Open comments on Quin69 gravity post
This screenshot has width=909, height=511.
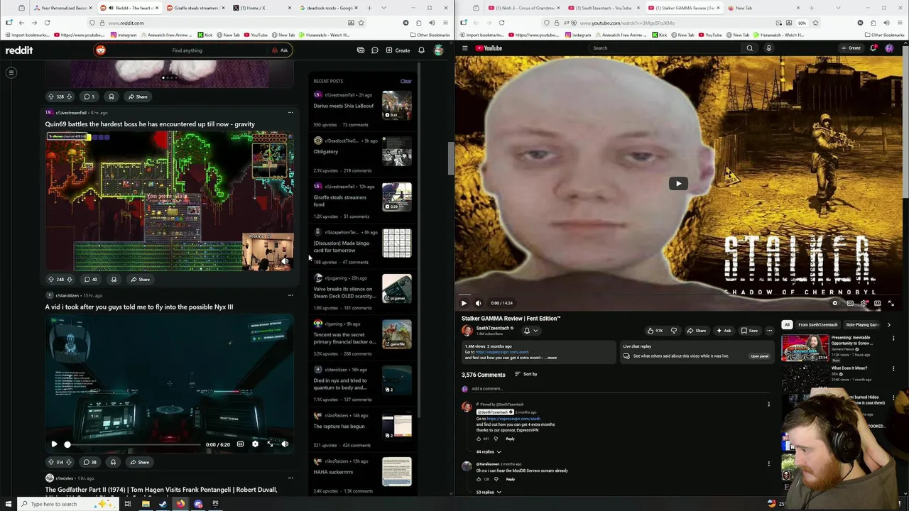(x=90, y=279)
